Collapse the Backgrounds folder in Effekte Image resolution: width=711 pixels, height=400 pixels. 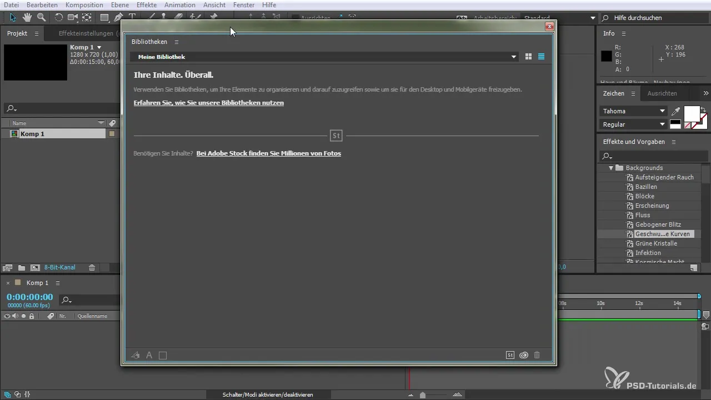[611, 168]
